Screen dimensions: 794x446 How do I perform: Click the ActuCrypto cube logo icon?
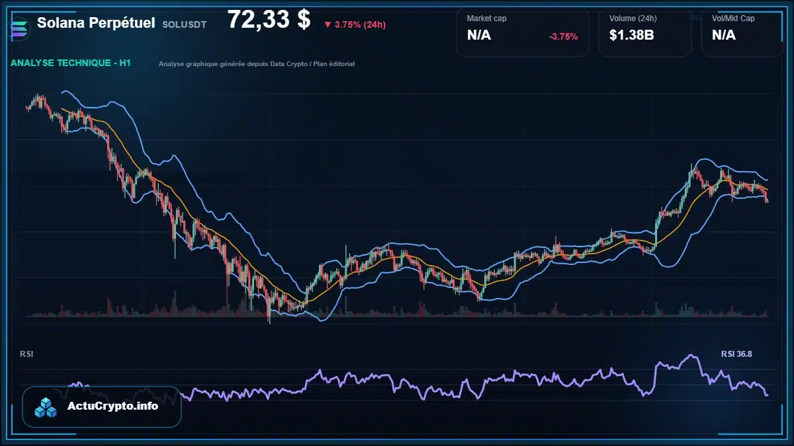[x=46, y=407]
